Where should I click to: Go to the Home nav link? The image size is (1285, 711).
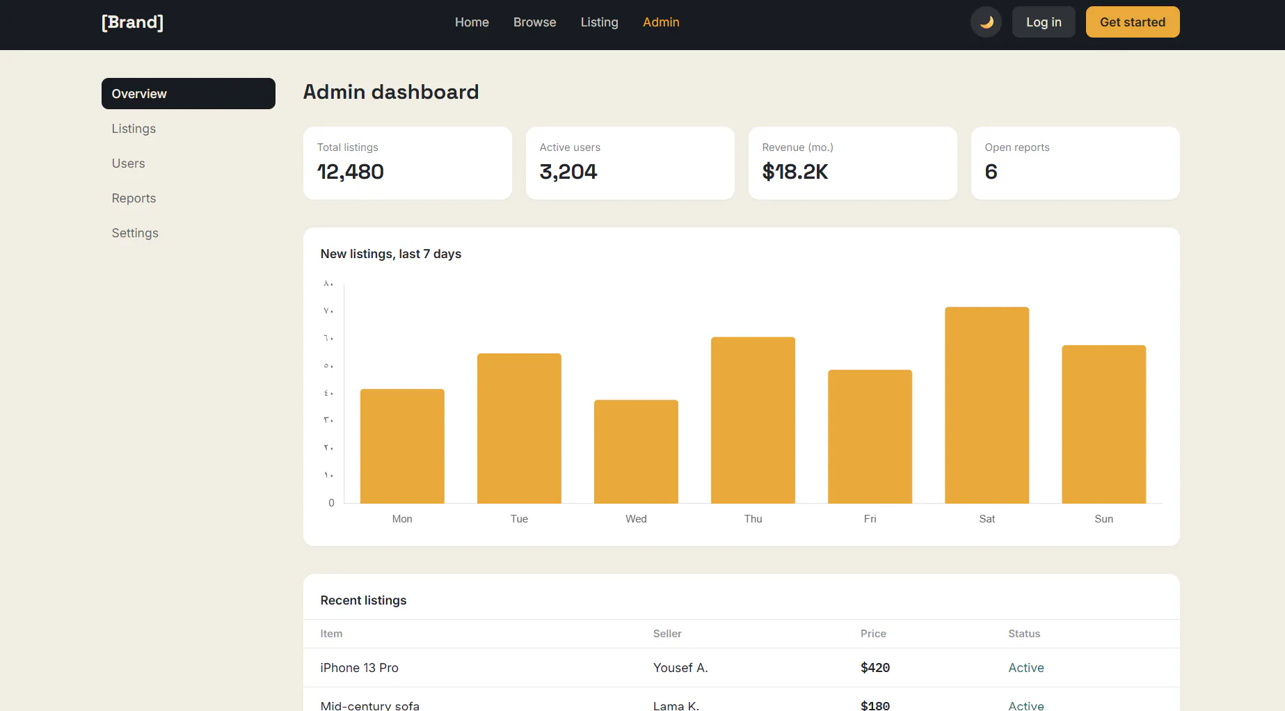coord(472,22)
